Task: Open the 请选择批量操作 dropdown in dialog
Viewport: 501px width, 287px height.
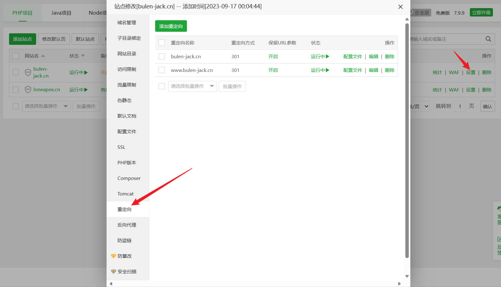Action: [192, 86]
